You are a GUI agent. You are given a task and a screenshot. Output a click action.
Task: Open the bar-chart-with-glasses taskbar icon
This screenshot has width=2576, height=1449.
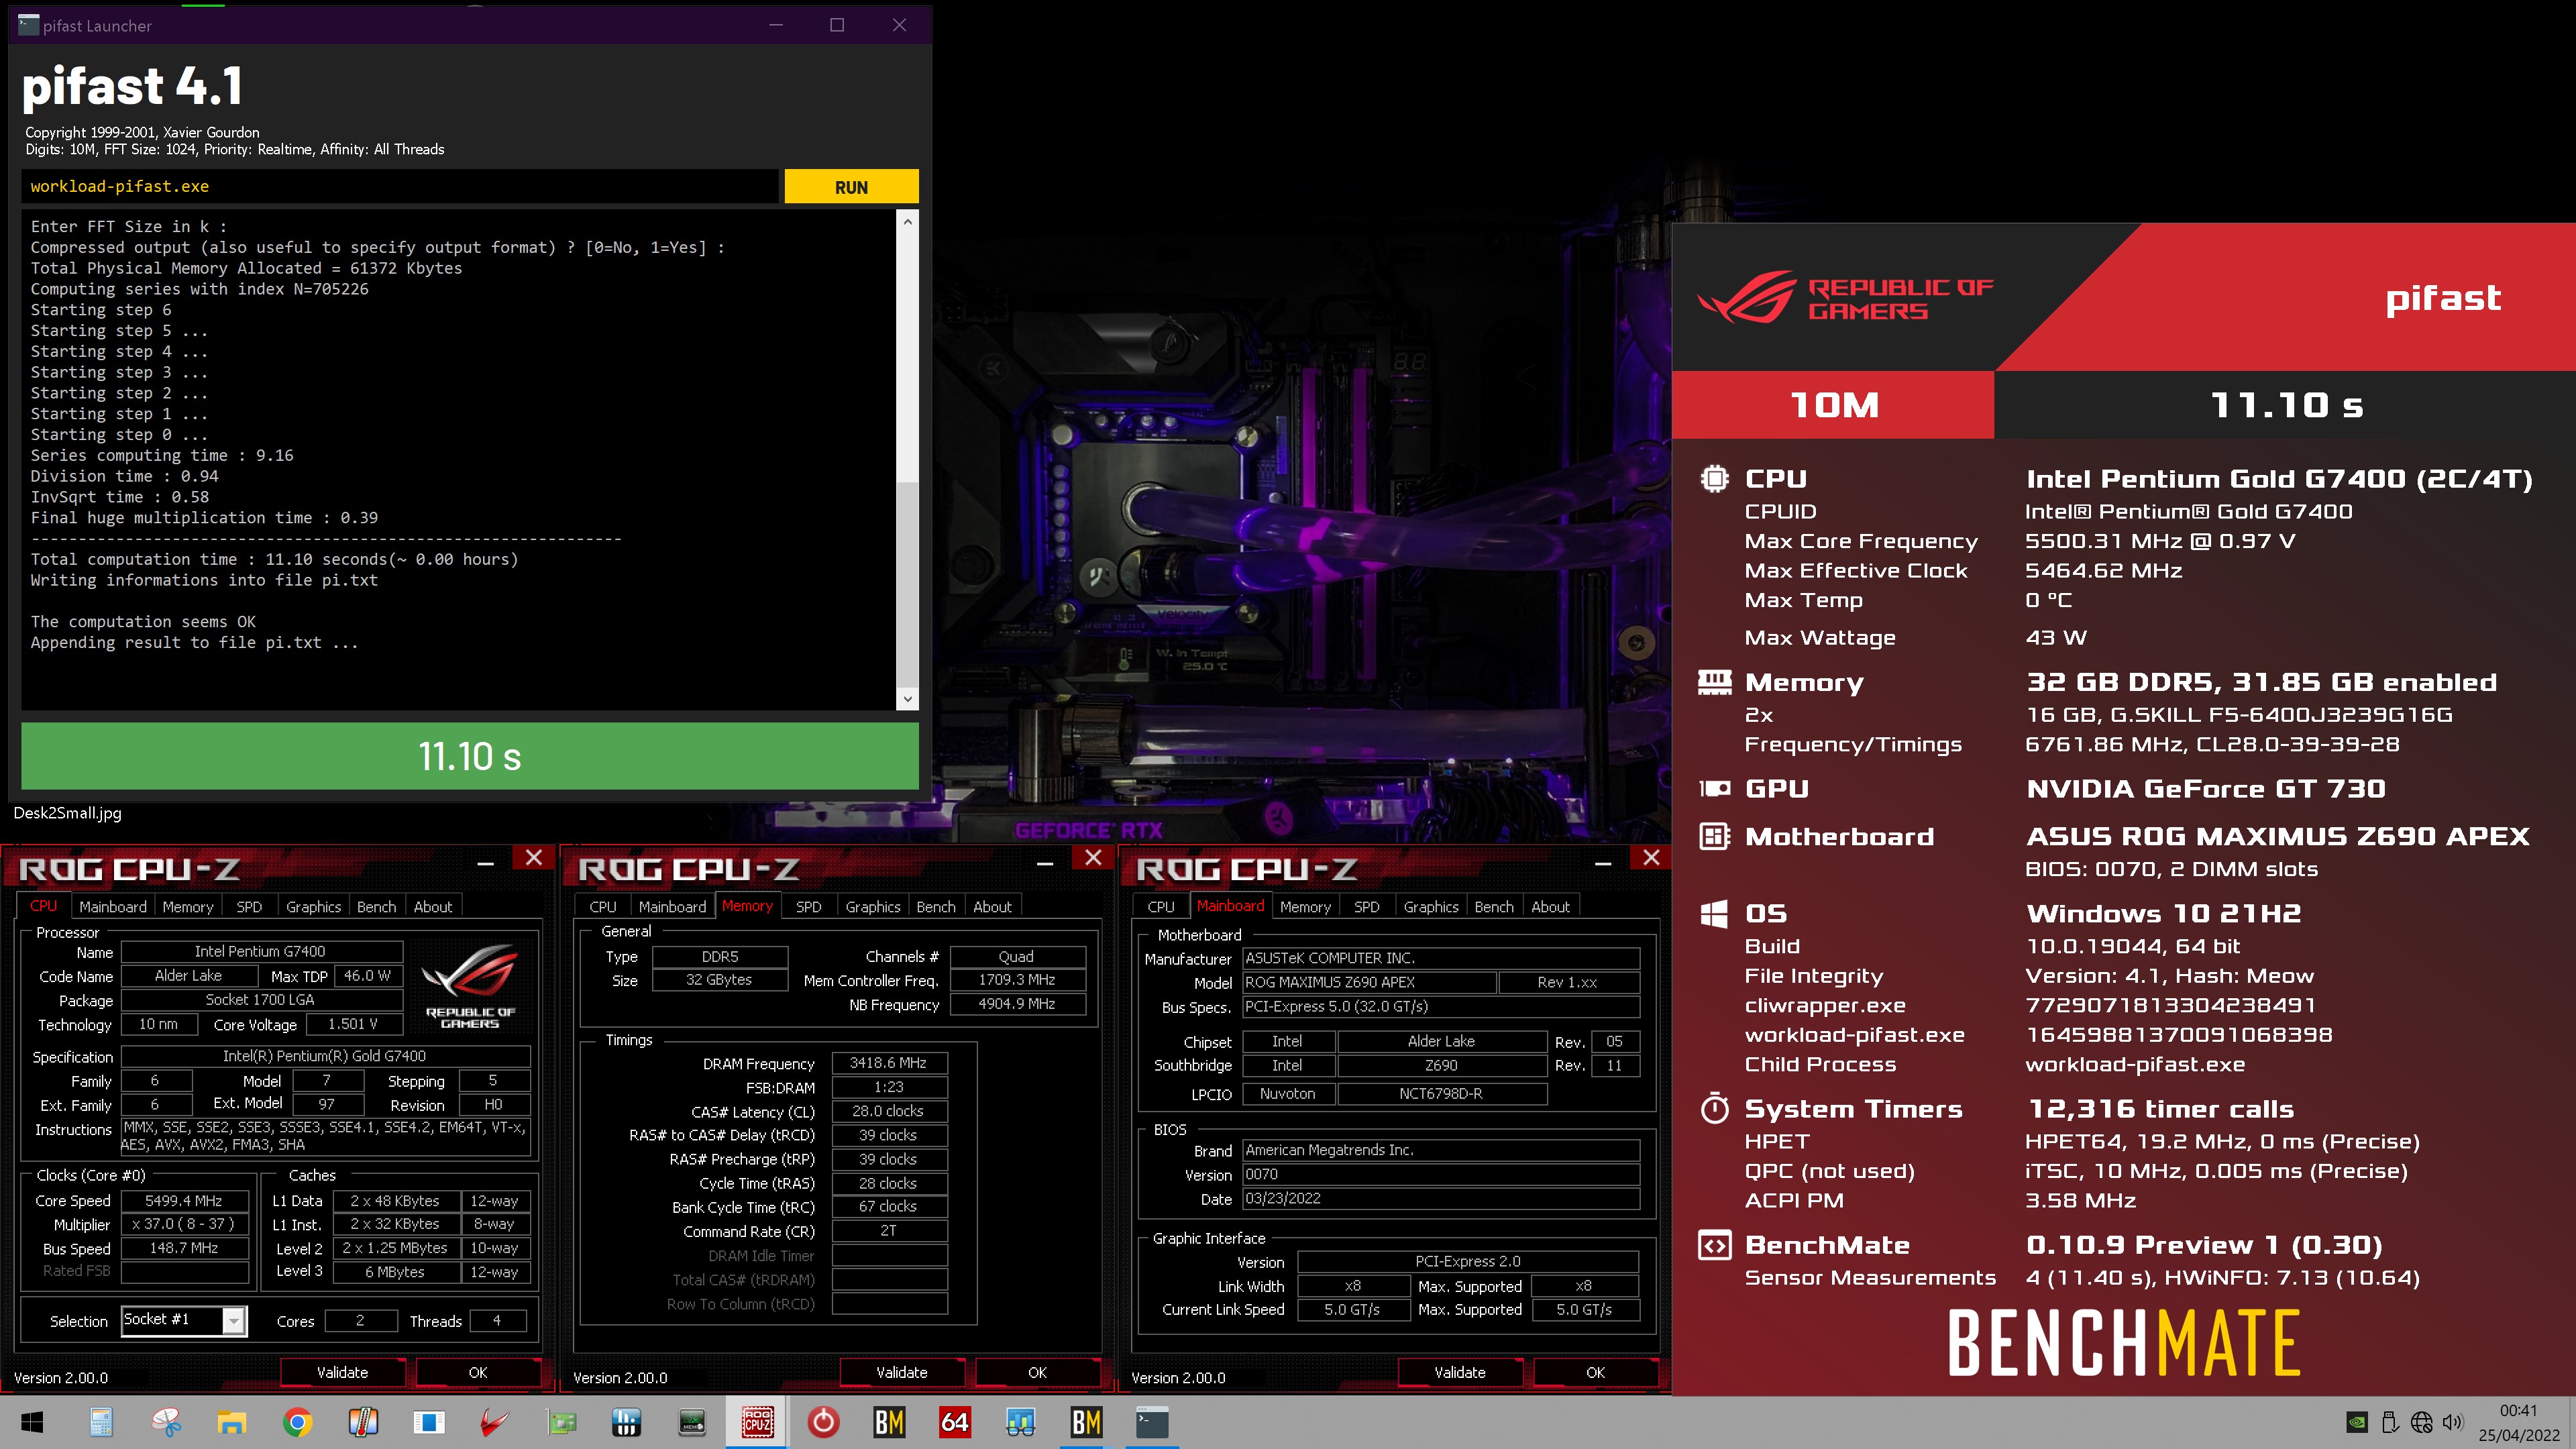pos(1021,1422)
